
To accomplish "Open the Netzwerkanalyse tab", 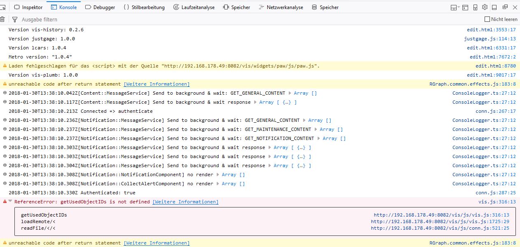I will [x=280, y=7].
